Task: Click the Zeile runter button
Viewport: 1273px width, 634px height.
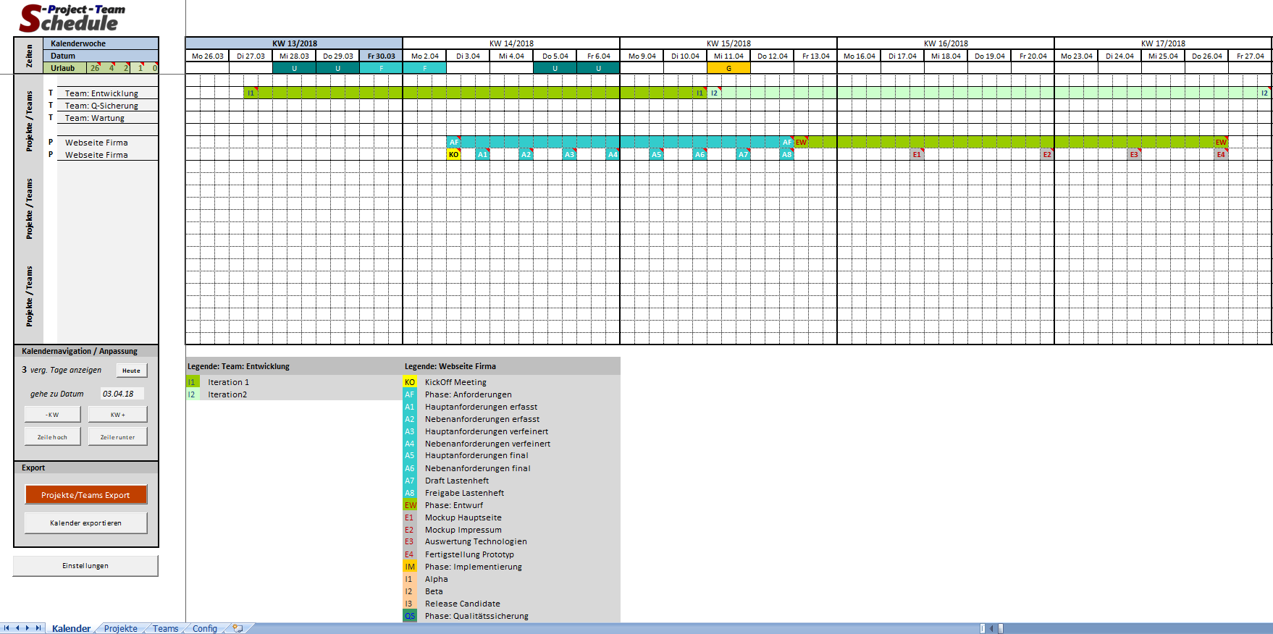Action: [117, 437]
